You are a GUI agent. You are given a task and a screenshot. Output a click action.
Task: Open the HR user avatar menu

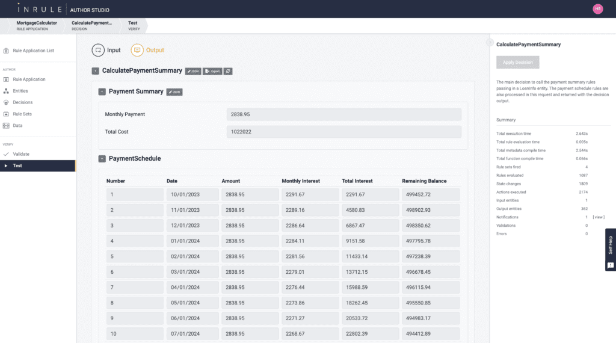597,8
